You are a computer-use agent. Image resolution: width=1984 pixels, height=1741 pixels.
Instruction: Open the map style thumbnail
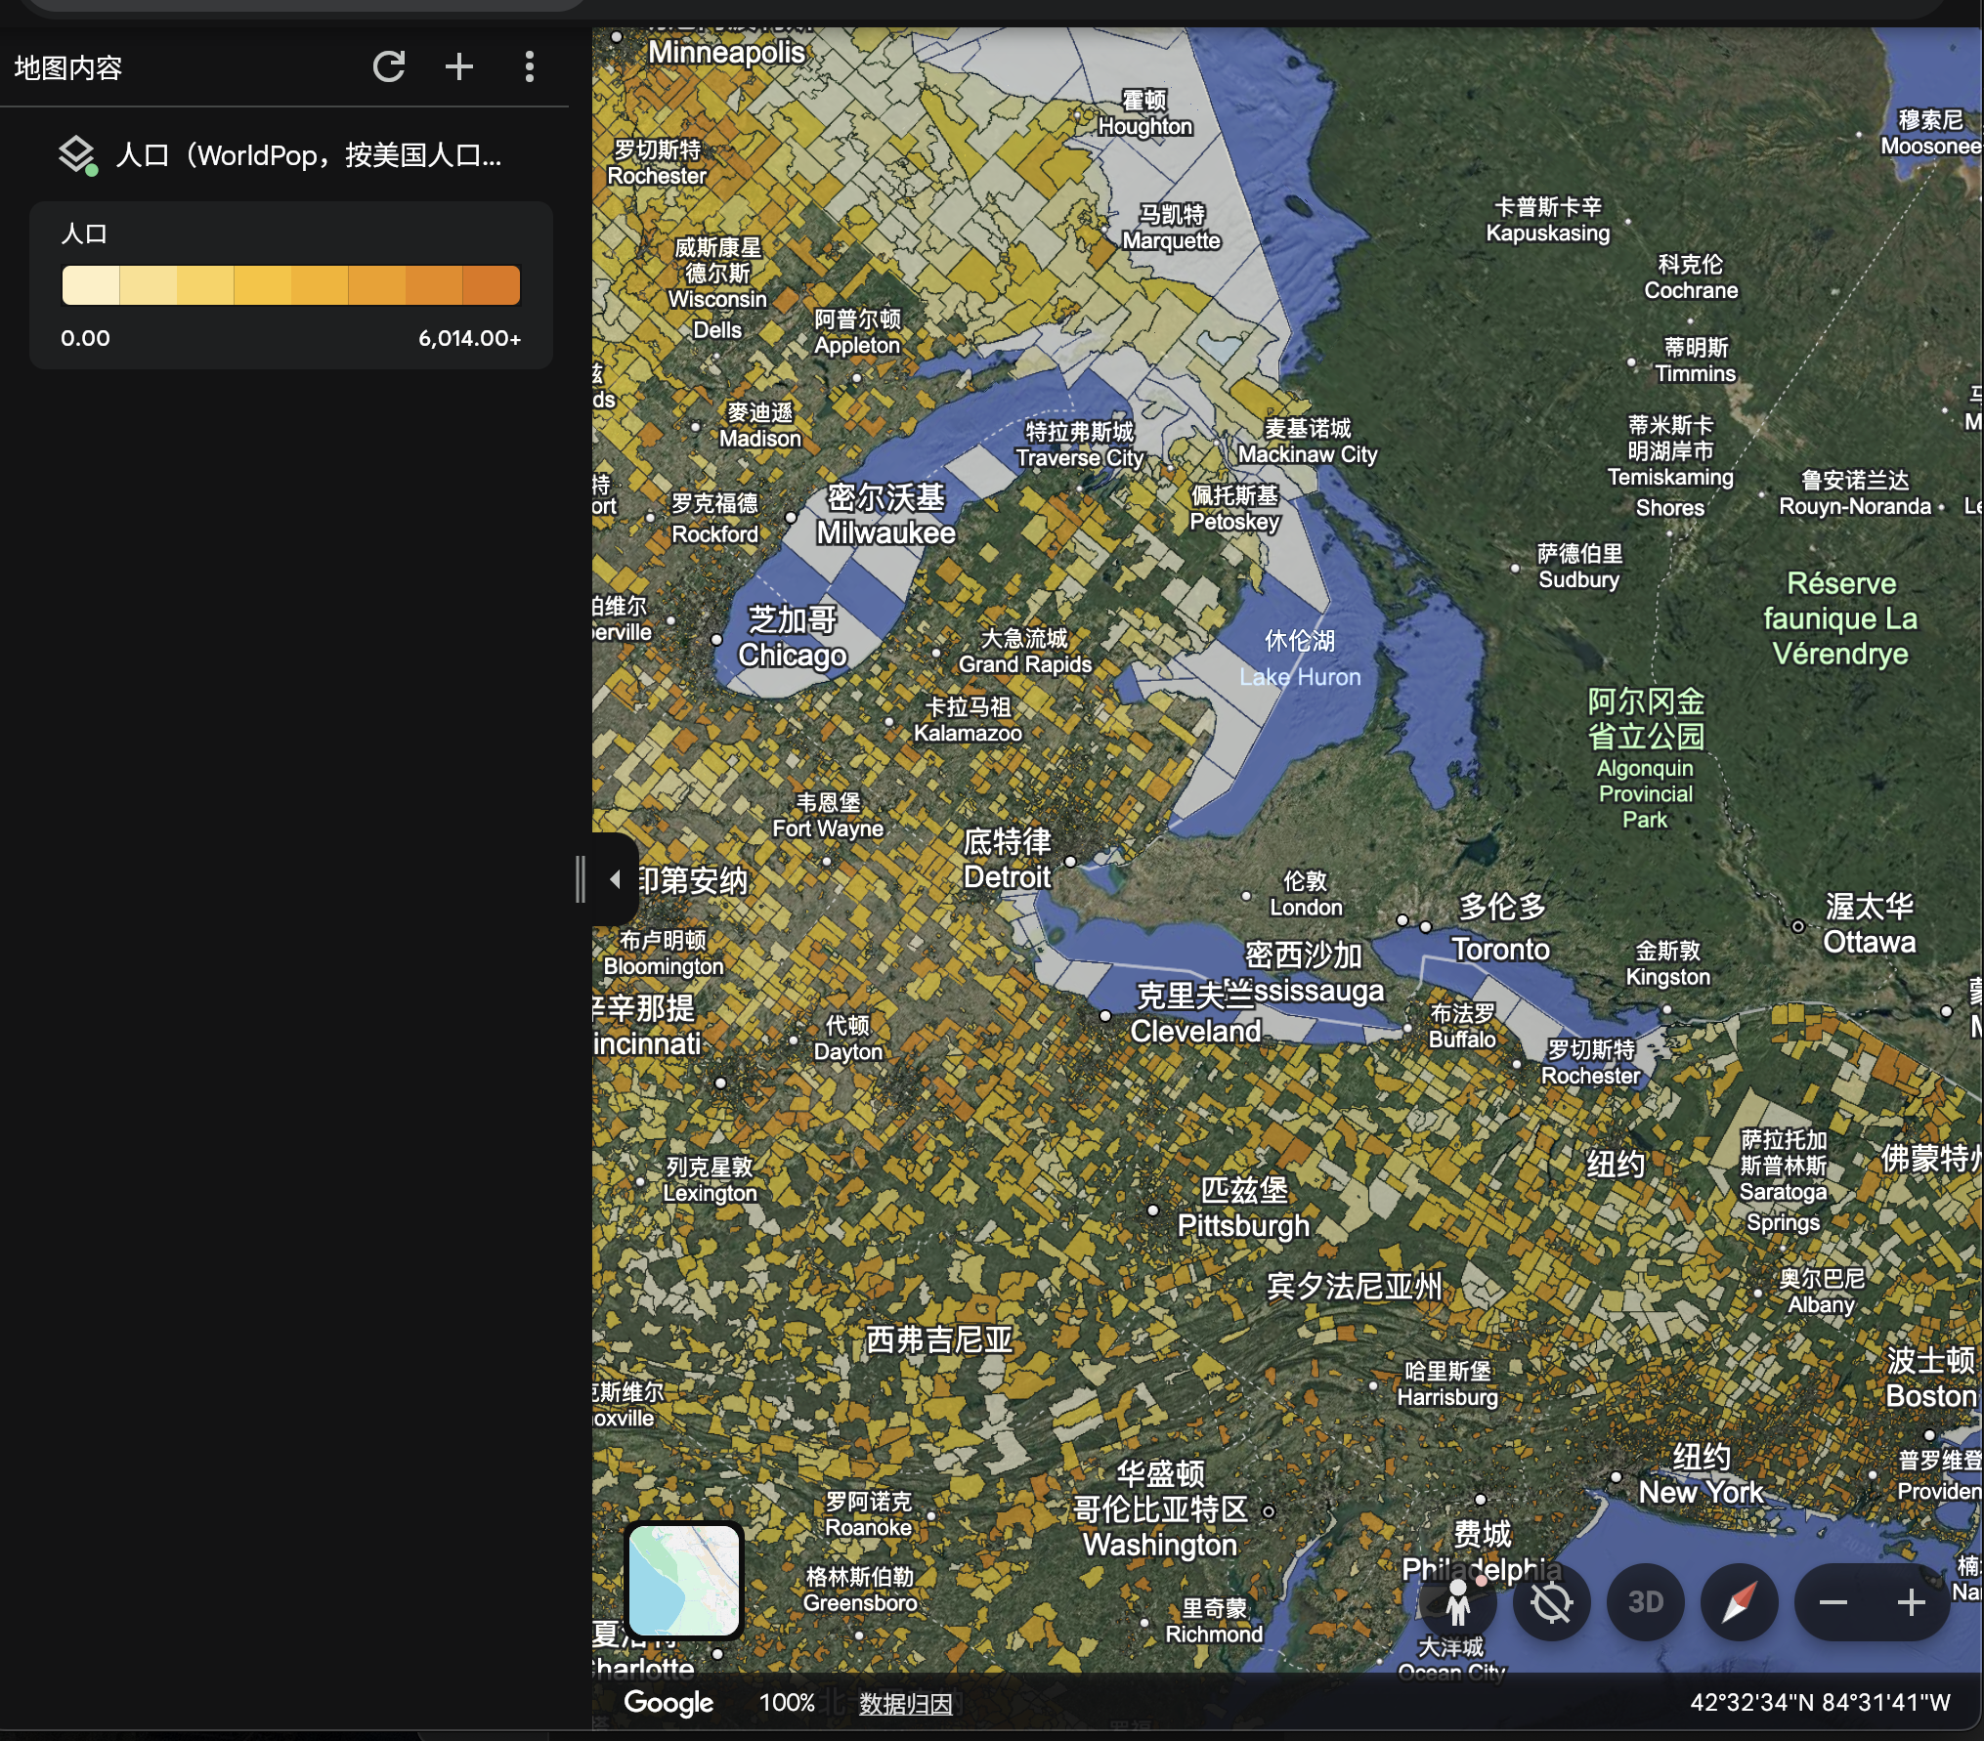click(x=684, y=1580)
